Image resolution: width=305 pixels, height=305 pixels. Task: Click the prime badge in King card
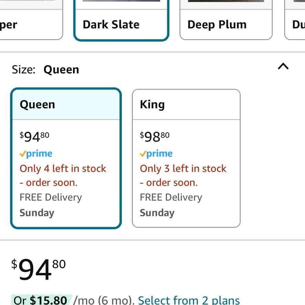(x=156, y=154)
